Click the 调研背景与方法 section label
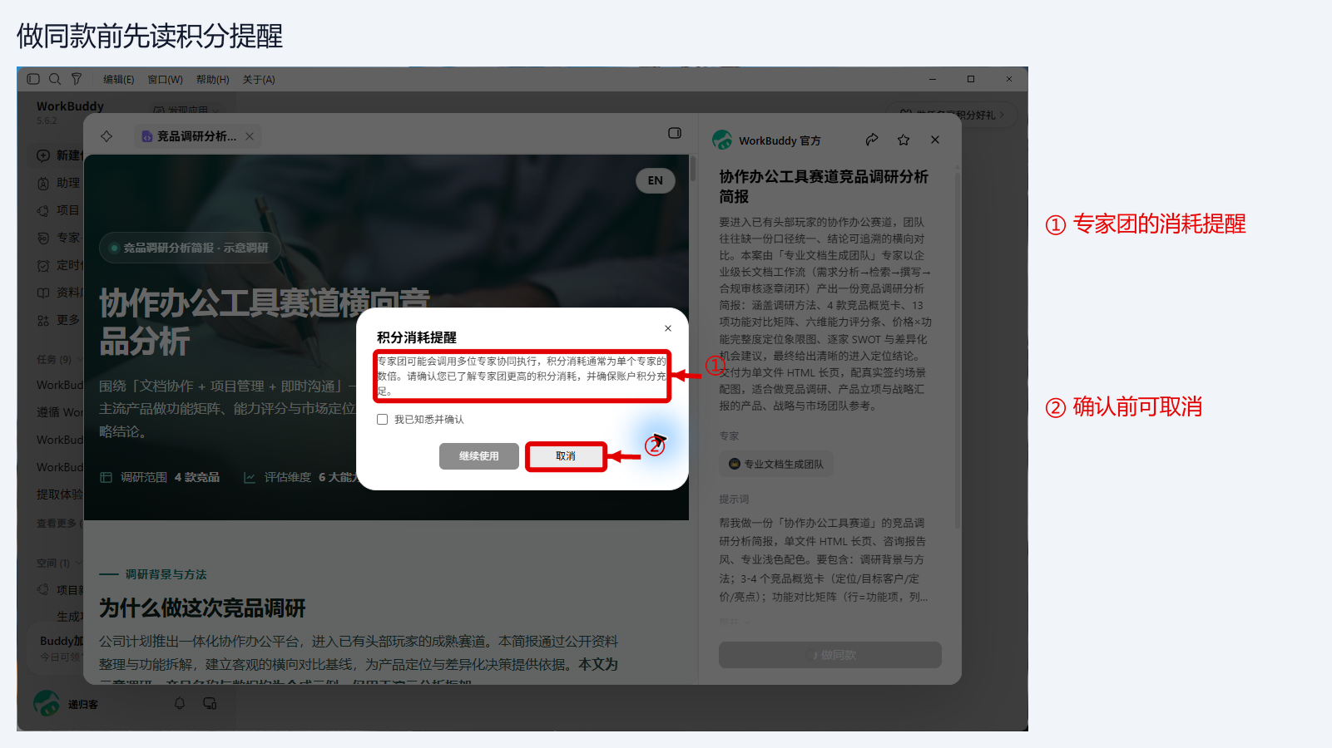Image resolution: width=1332 pixels, height=748 pixels. (166, 574)
